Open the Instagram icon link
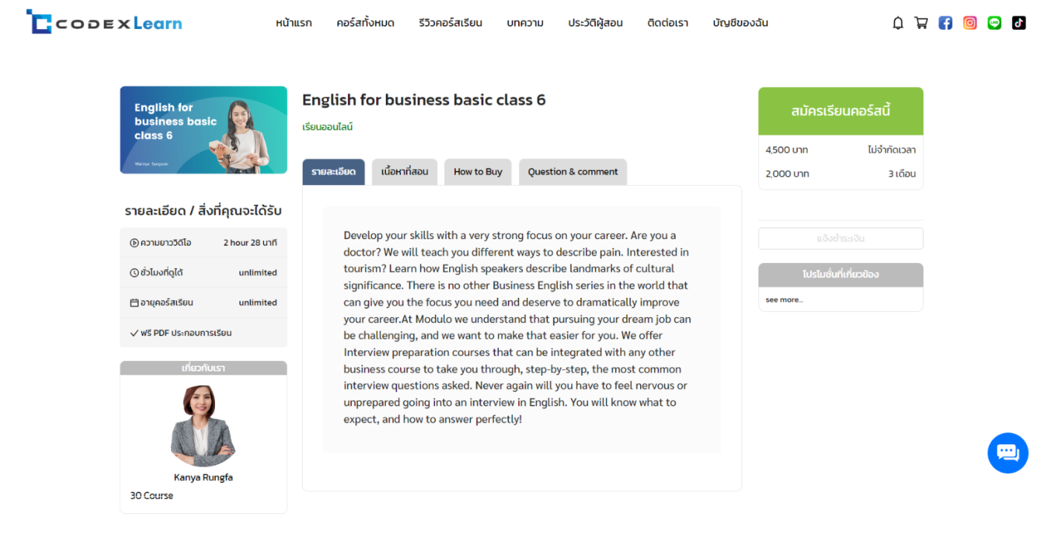This screenshot has height=537, width=1041. click(970, 23)
